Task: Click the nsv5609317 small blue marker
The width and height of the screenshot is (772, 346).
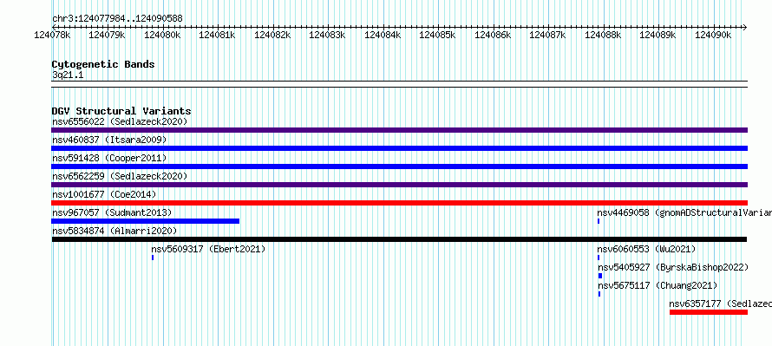Action: pos(153,258)
